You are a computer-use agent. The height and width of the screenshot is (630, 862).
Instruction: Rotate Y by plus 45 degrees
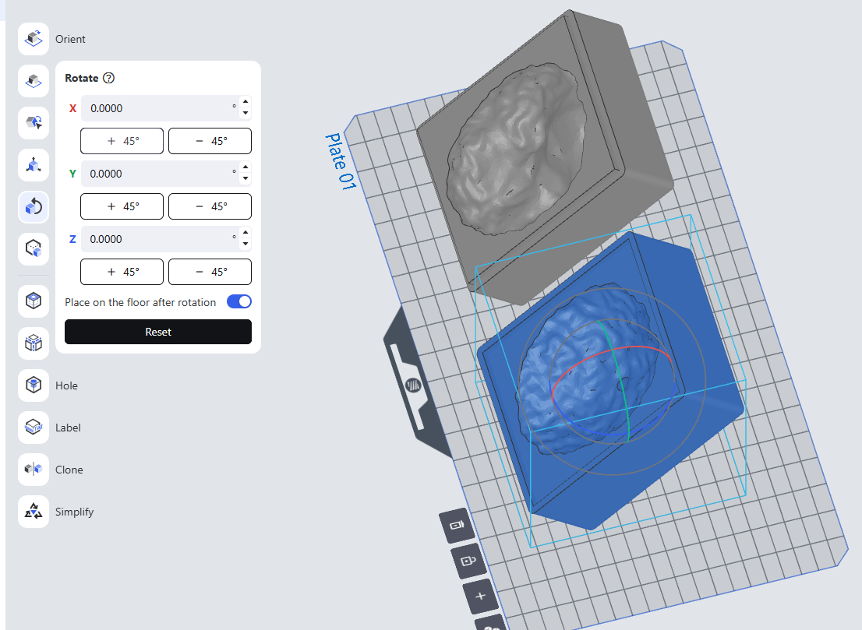tap(122, 206)
